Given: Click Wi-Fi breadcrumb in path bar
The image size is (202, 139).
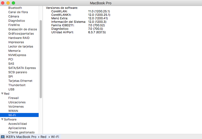Looking at the screenshot, I should tap(55, 137).
